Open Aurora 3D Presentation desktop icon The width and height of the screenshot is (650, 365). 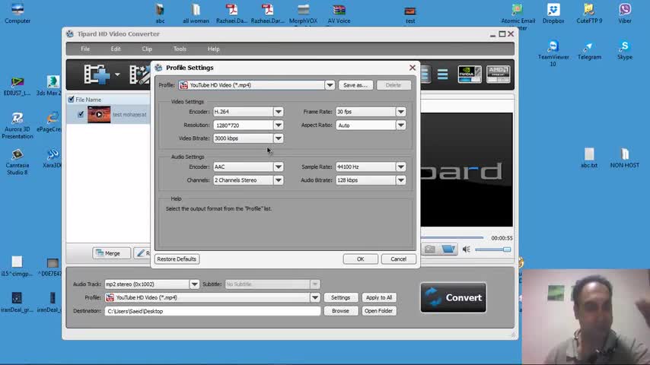pyautogui.click(x=18, y=125)
